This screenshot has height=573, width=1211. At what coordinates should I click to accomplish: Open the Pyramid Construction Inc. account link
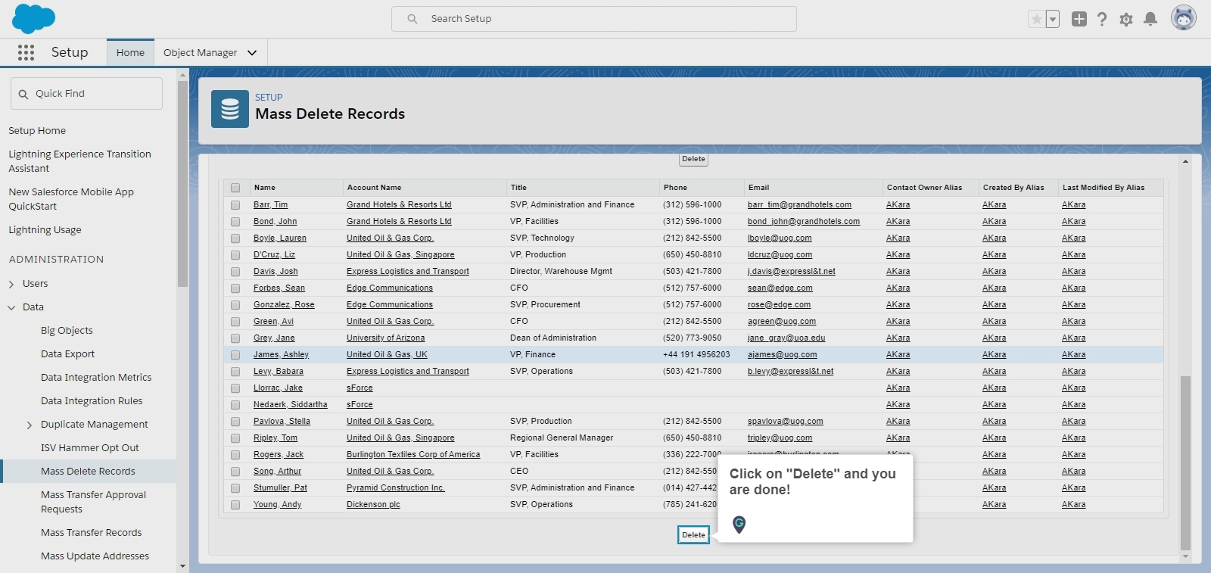coord(395,487)
